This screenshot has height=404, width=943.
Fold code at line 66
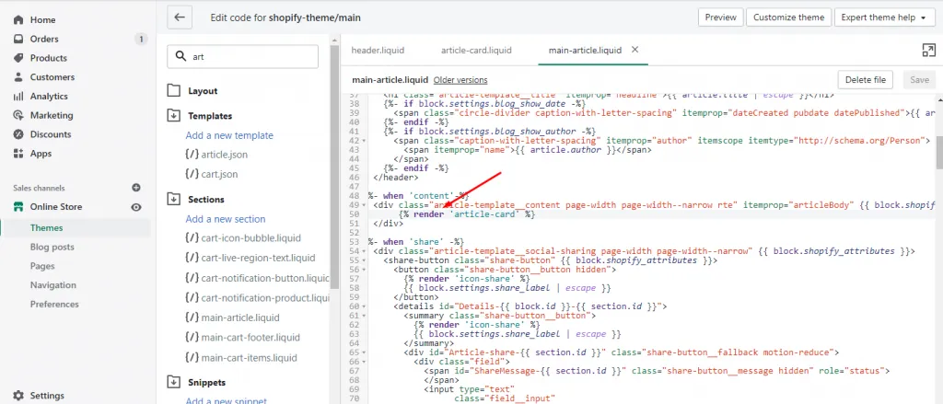click(x=365, y=362)
